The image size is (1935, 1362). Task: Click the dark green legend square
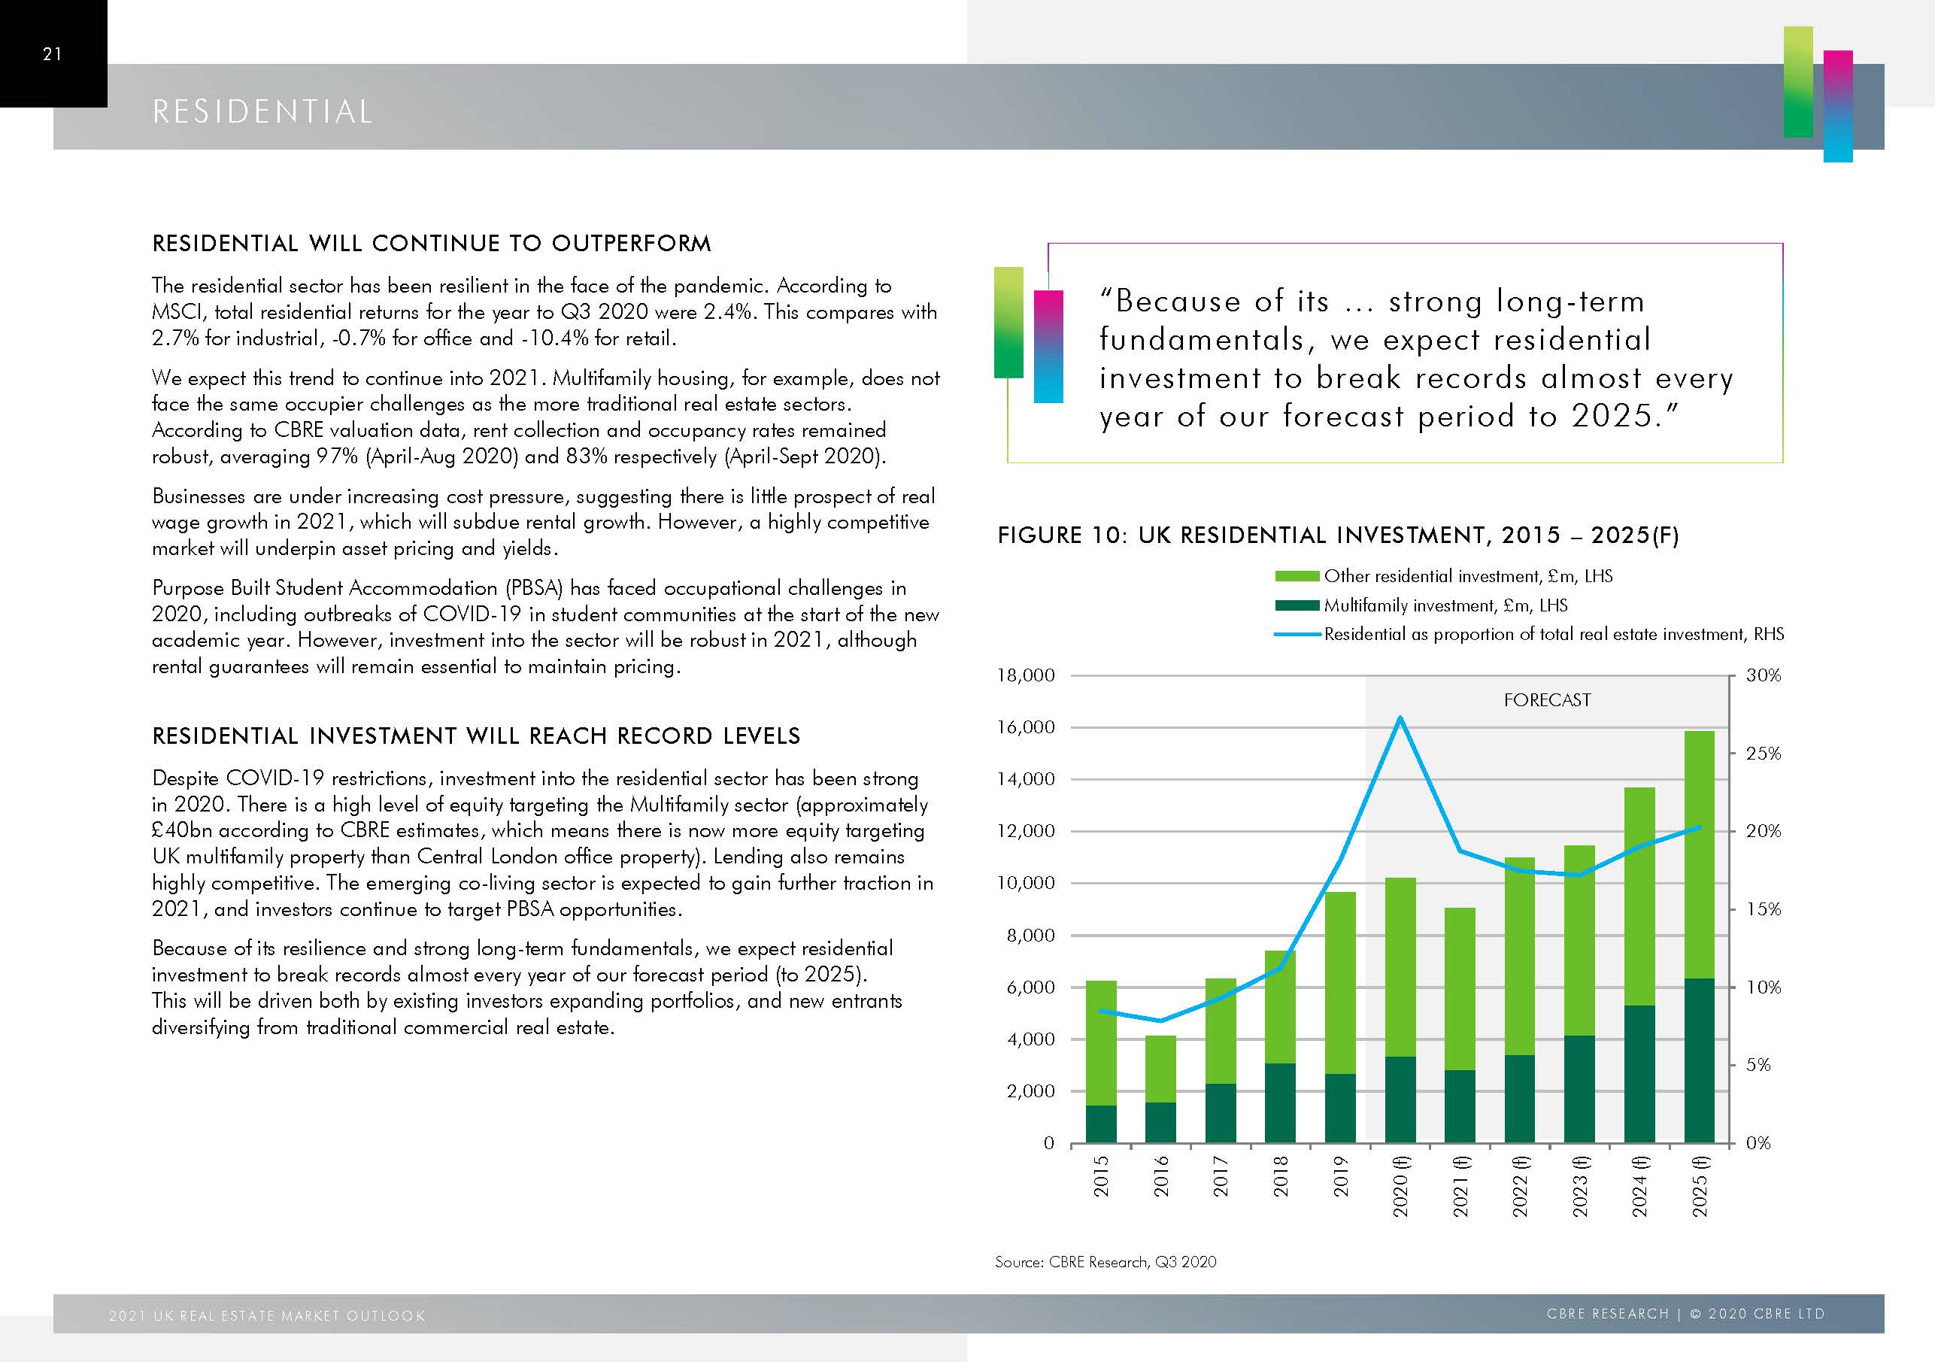(x=1298, y=605)
